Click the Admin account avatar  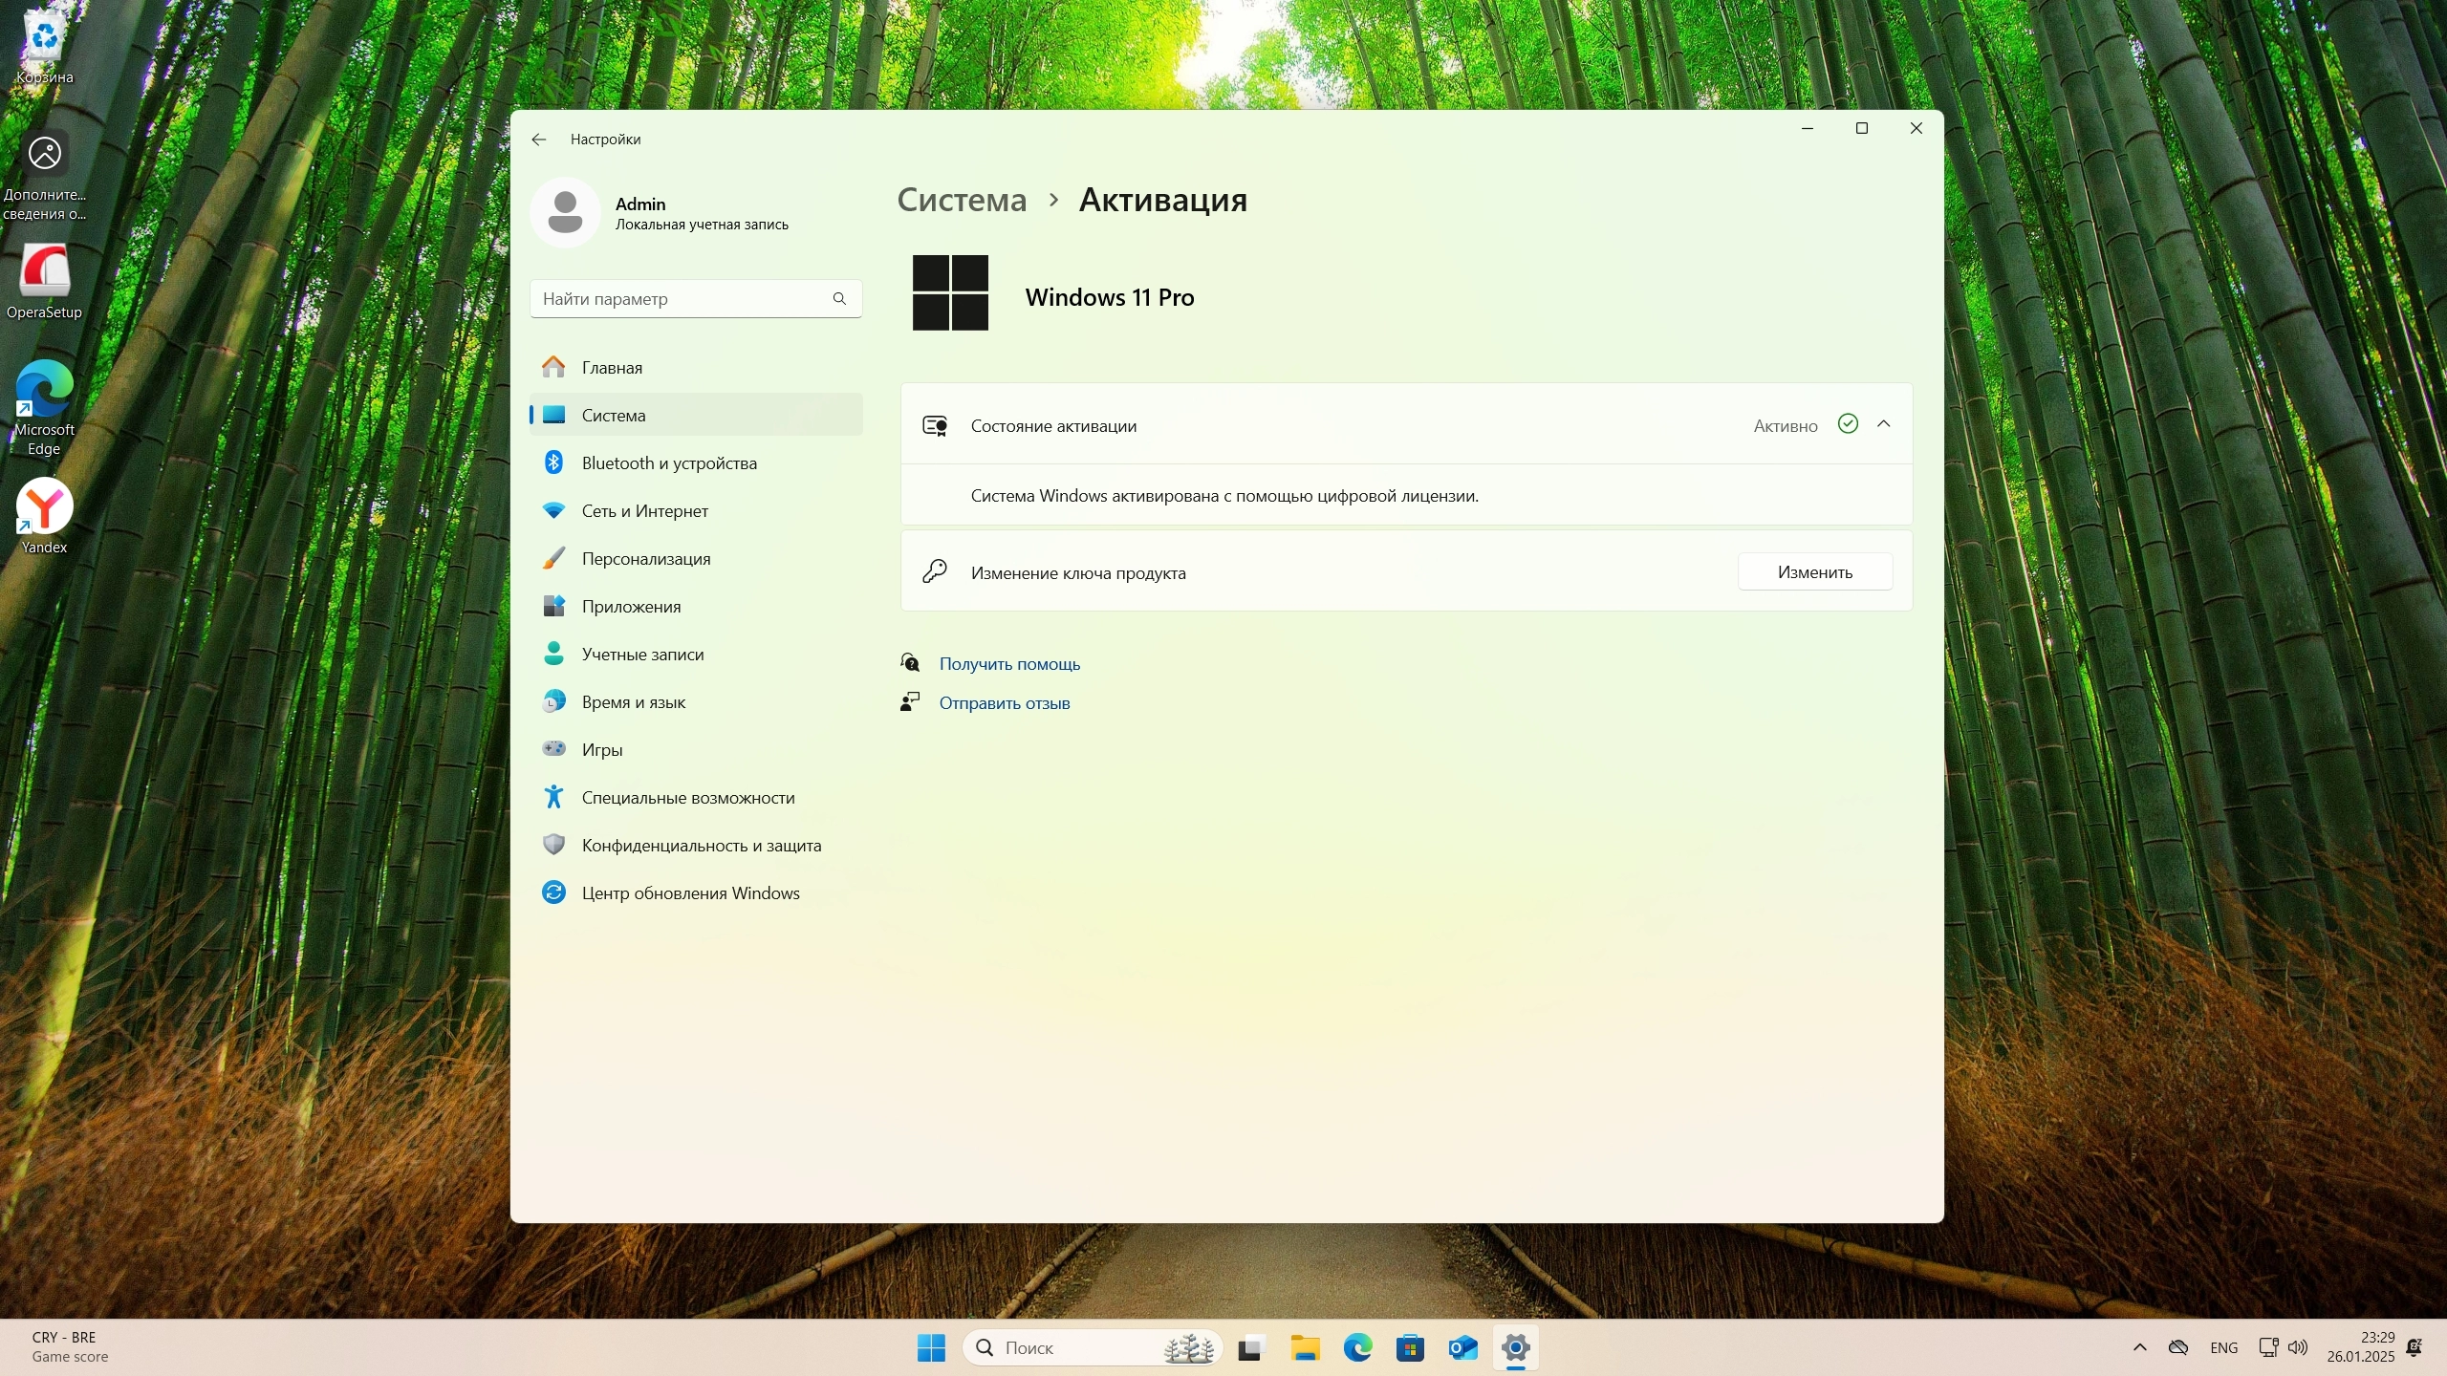(x=565, y=212)
